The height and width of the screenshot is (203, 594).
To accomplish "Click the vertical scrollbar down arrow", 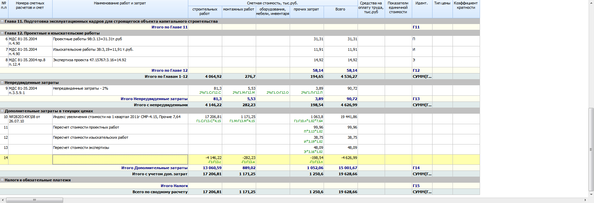I will [x=591, y=195].
